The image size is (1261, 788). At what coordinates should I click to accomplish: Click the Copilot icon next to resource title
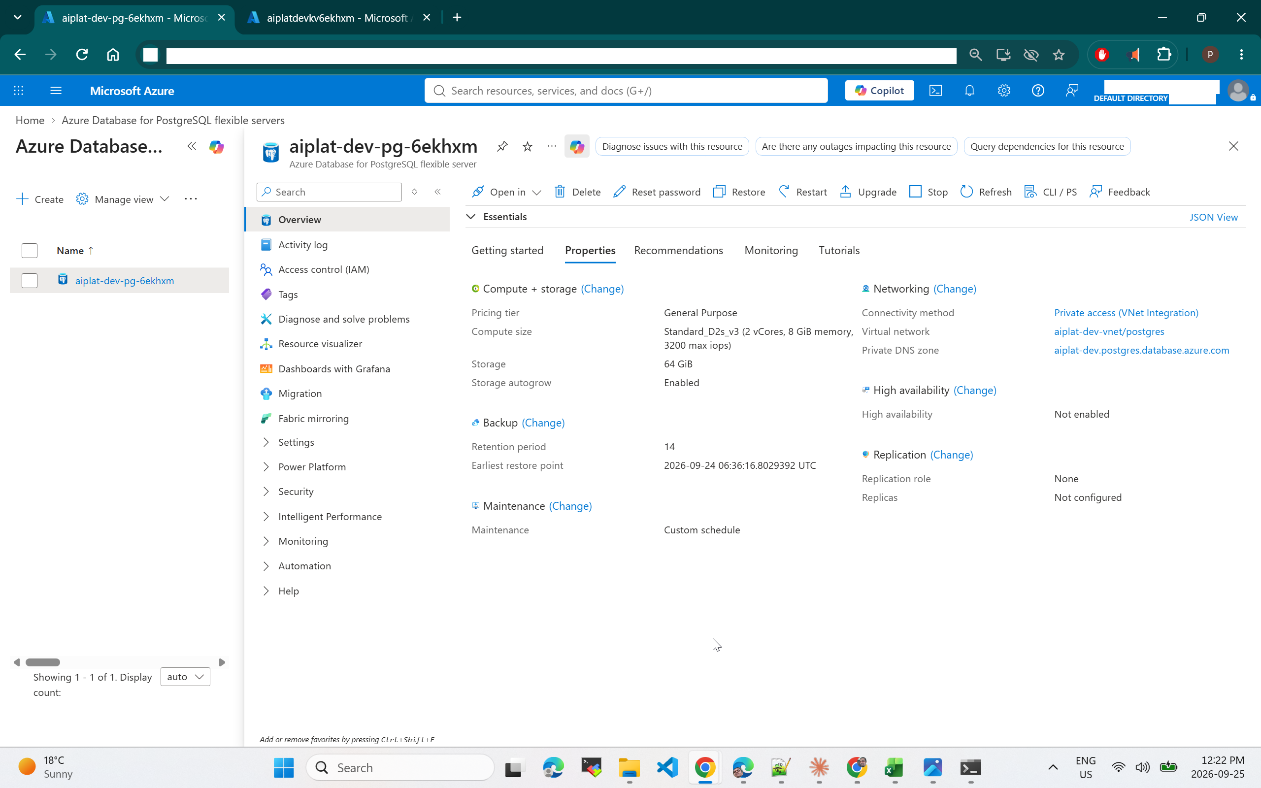pyautogui.click(x=577, y=146)
